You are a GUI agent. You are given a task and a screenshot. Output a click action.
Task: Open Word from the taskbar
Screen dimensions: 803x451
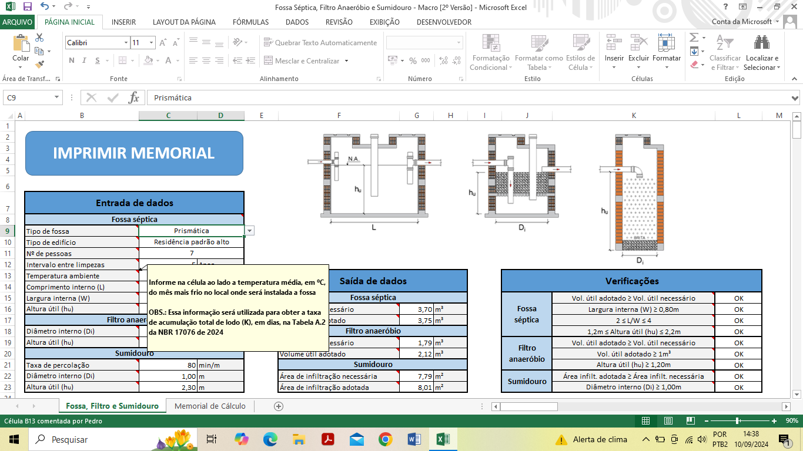[414, 439]
